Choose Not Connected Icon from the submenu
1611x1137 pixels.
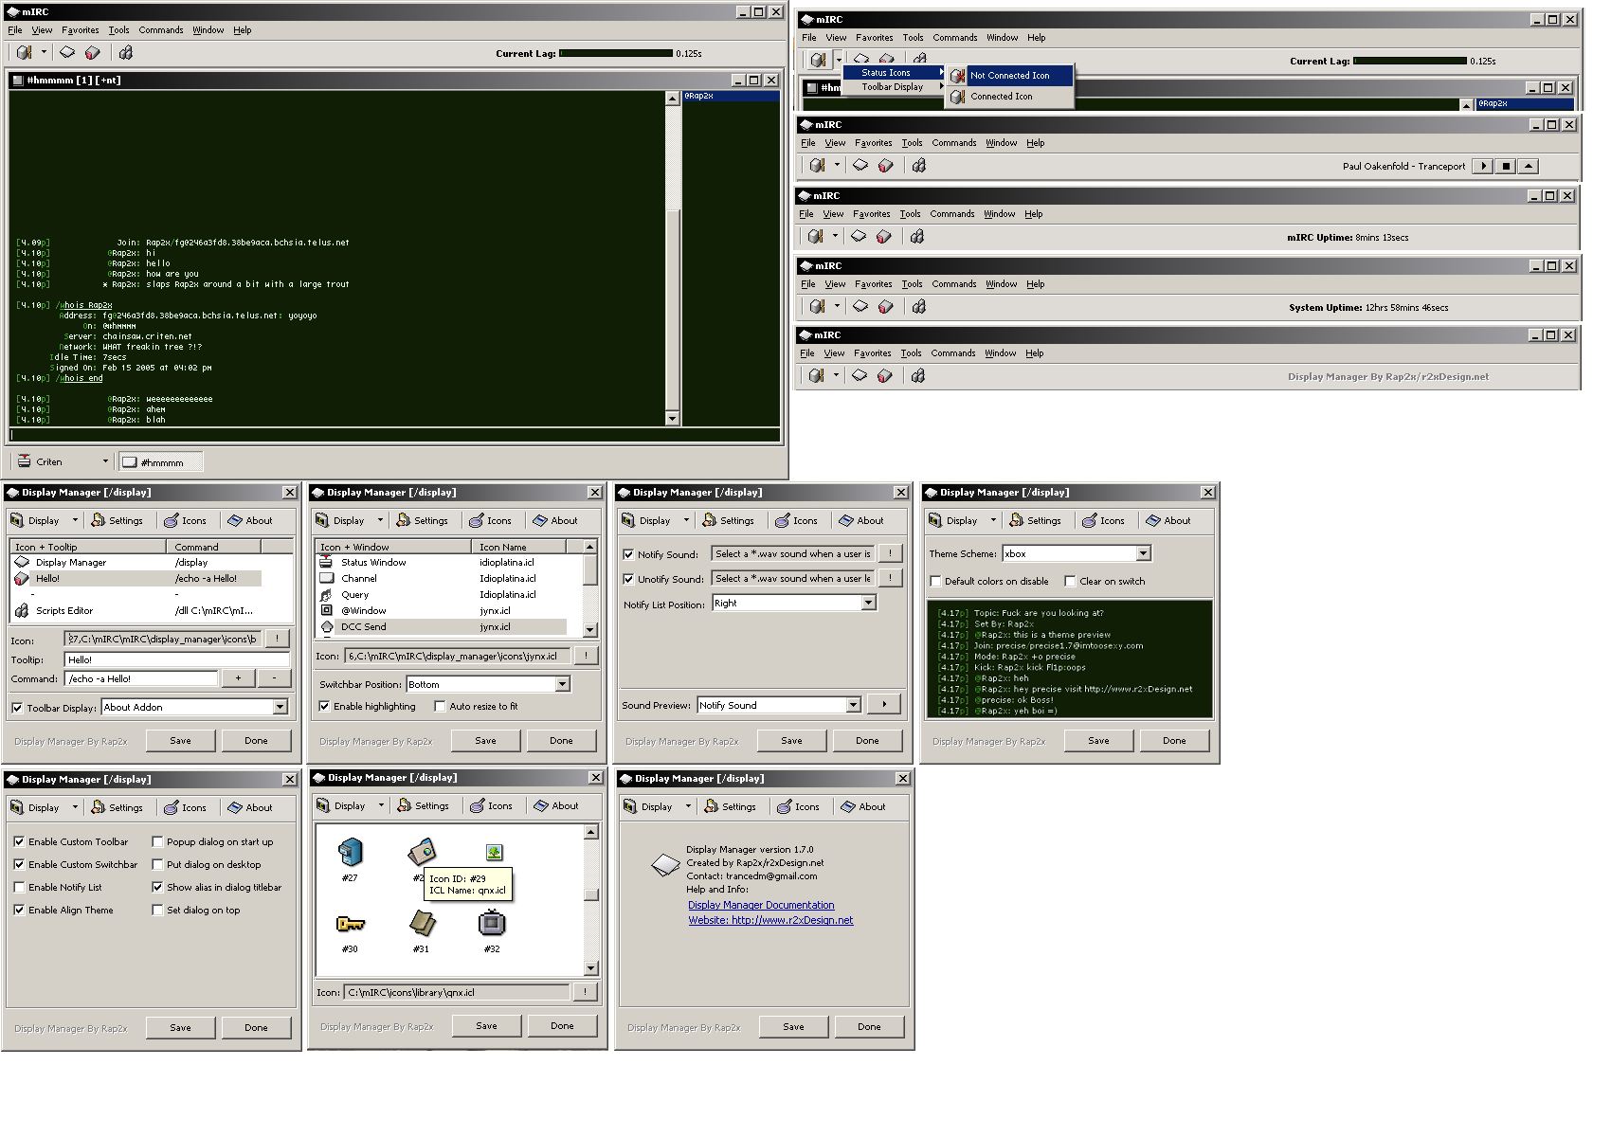[x=1009, y=76]
